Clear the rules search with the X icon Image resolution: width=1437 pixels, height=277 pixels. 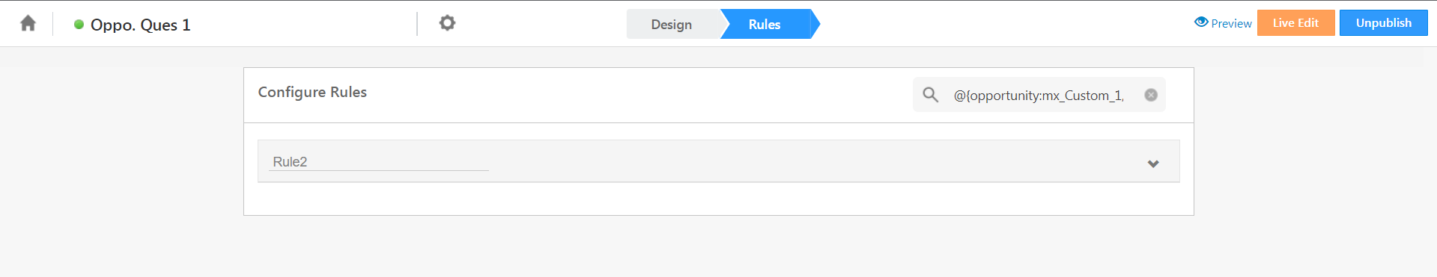pos(1151,95)
